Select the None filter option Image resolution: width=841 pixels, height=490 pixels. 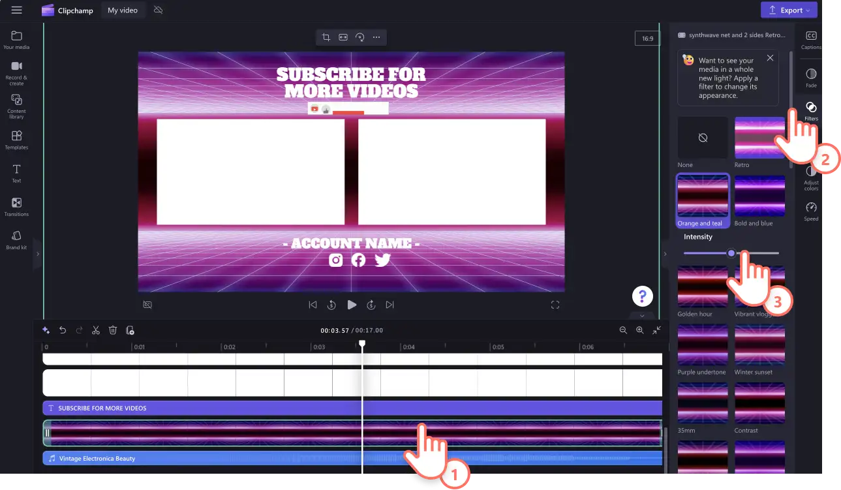[x=703, y=138]
